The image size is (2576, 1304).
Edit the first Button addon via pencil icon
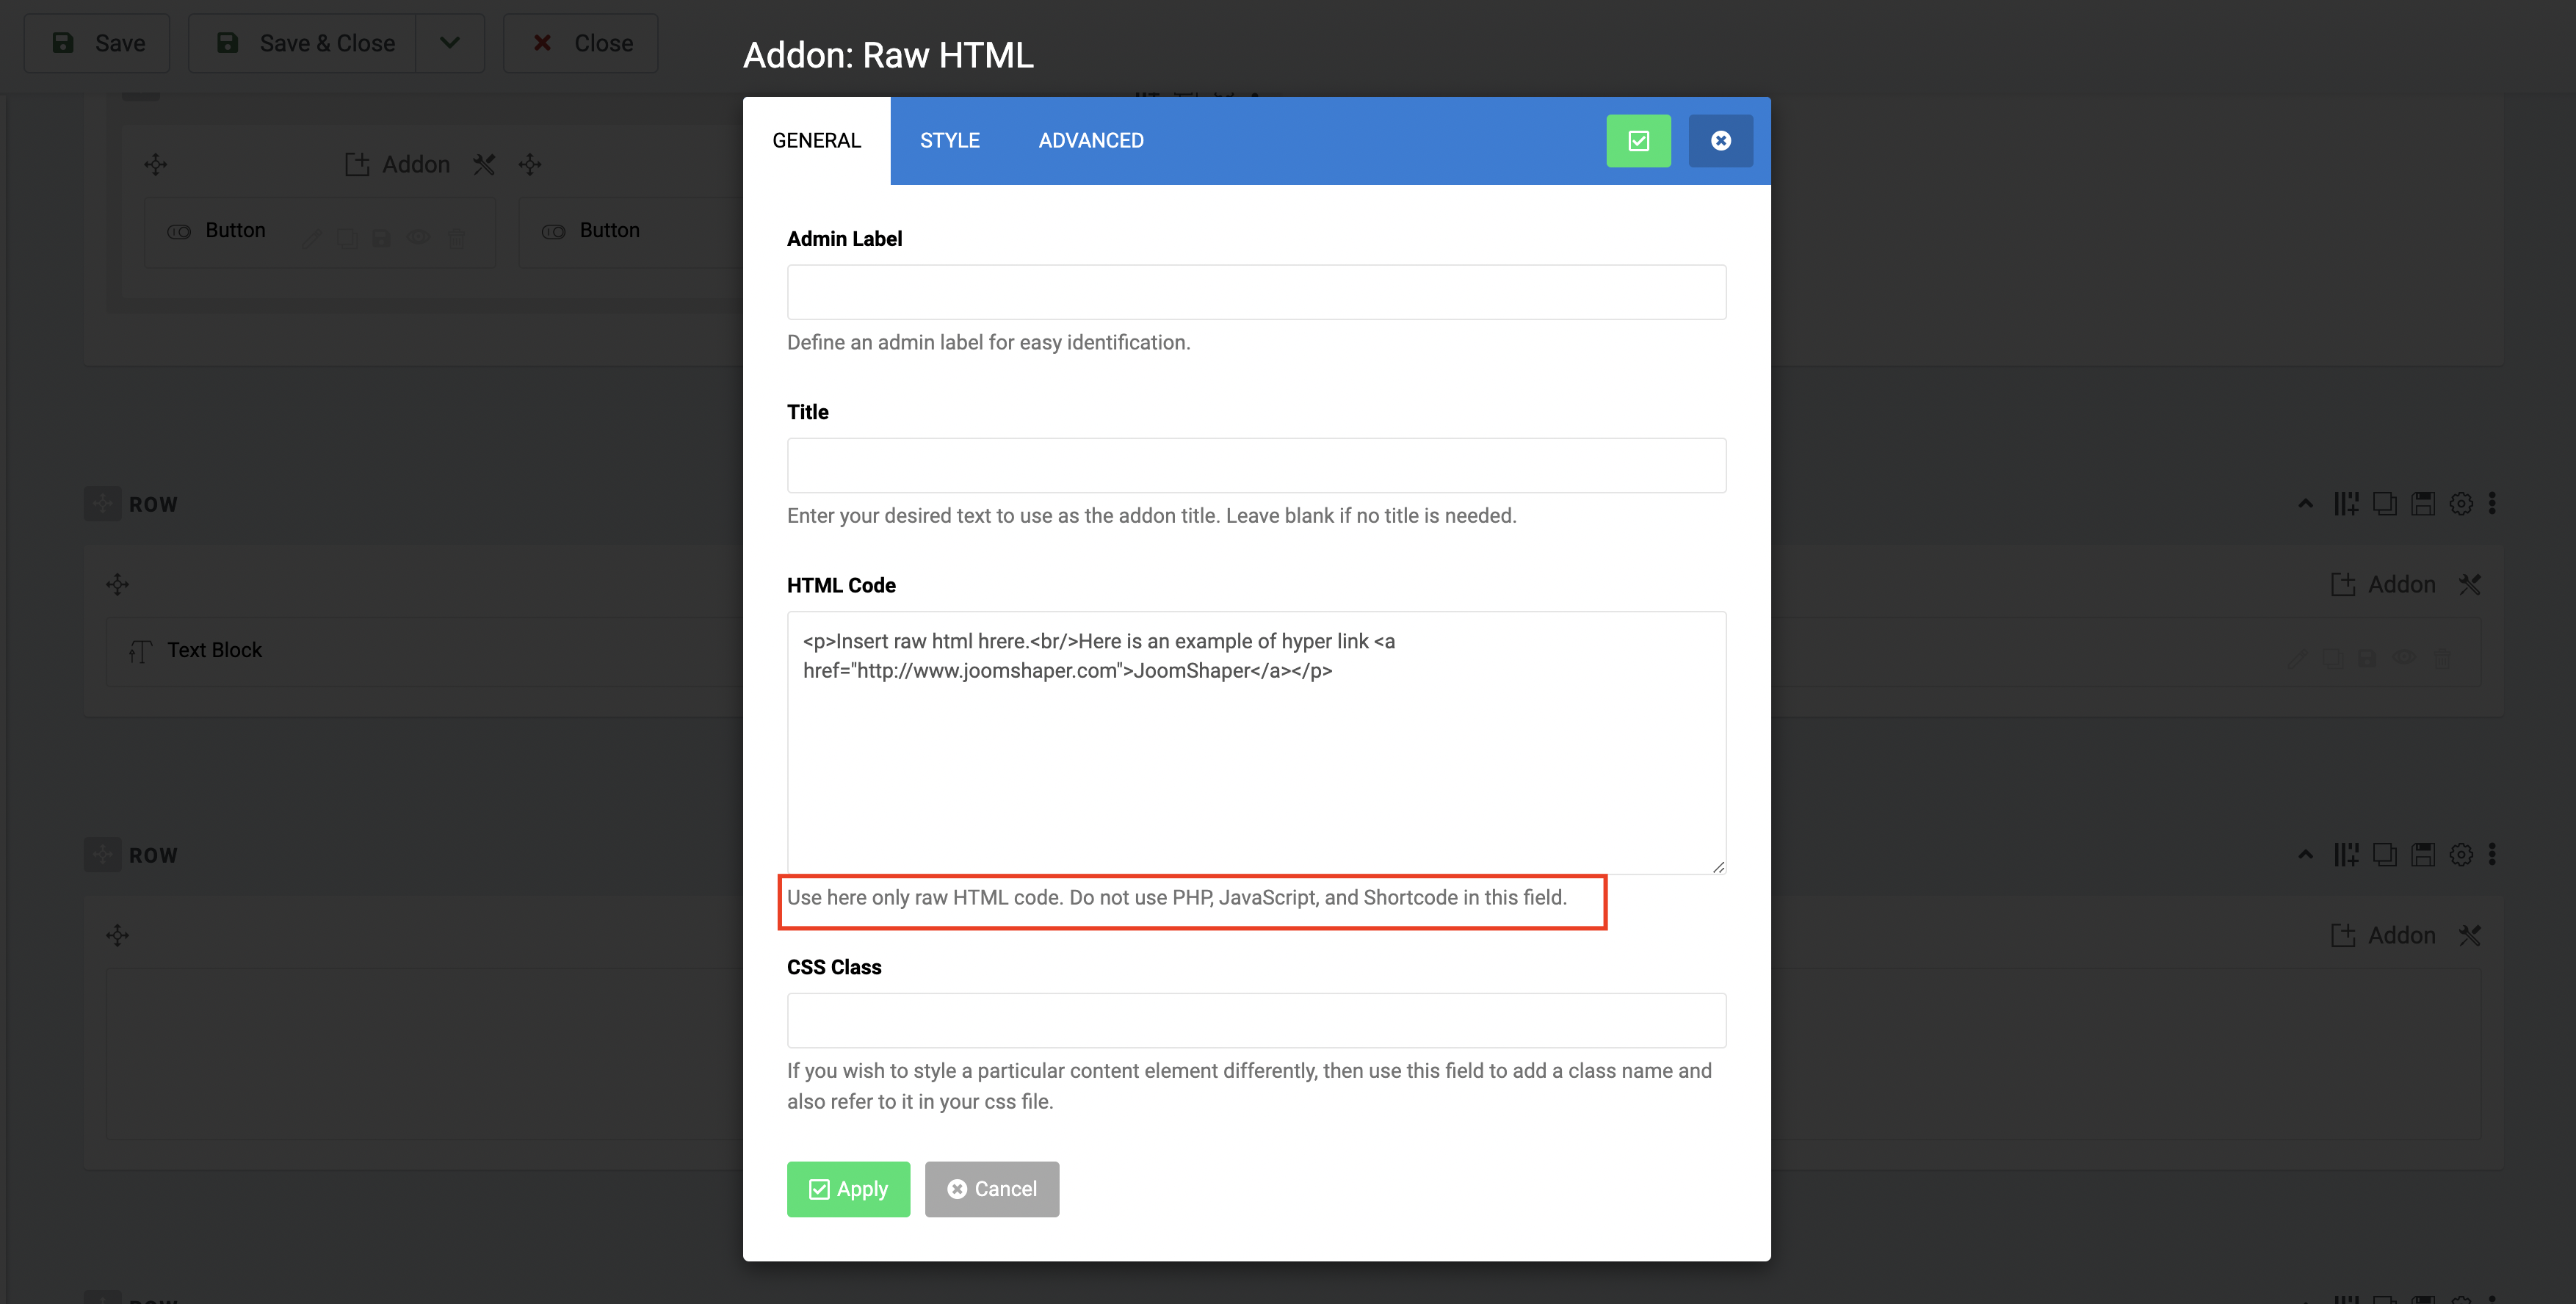pos(311,238)
